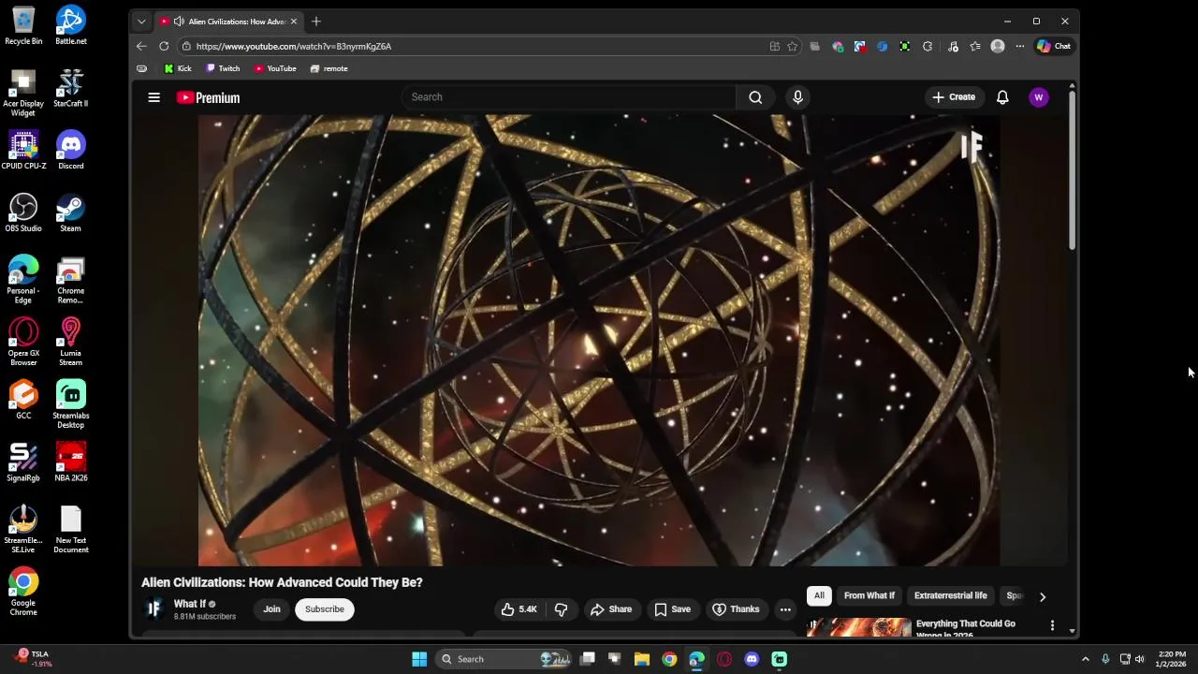Open the account avatar menu
This screenshot has height=674, width=1198.
point(1038,97)
